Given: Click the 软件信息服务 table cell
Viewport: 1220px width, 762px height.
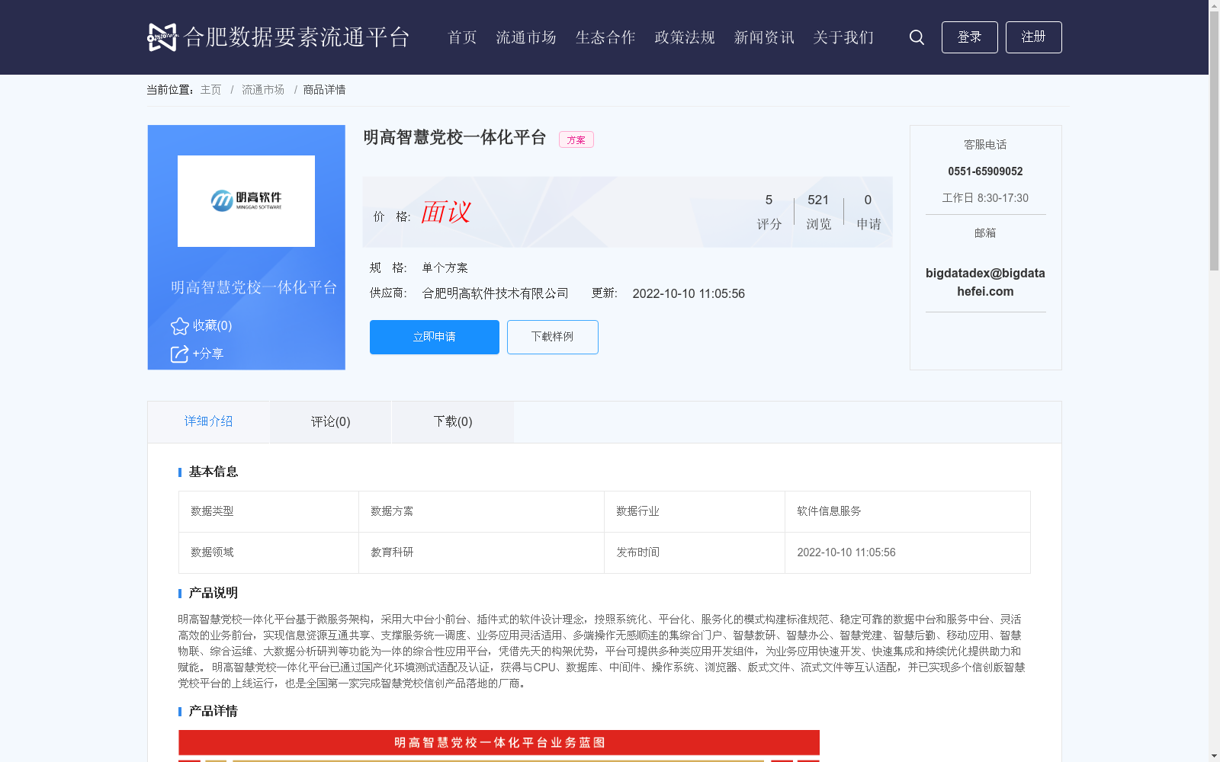Looking at the screenshot, I should 907,511.
